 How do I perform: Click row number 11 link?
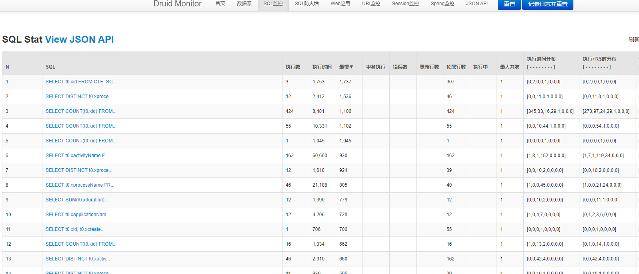[x=8, y=229]
